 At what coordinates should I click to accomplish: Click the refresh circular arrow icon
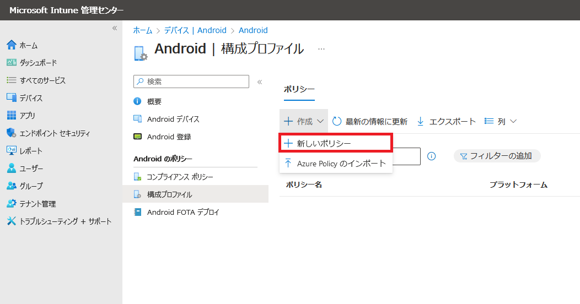coord(337,121)
